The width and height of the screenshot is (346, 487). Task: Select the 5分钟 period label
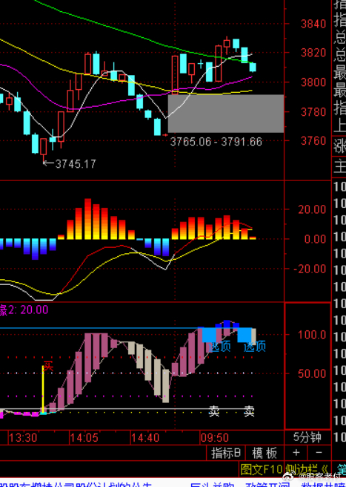307,437
